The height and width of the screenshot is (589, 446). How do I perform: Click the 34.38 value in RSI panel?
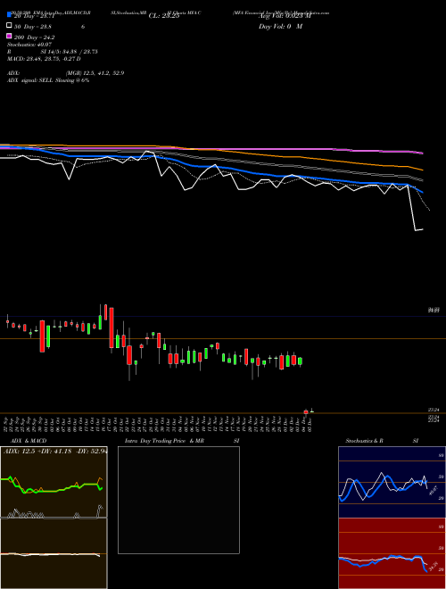tap(434, 567)
